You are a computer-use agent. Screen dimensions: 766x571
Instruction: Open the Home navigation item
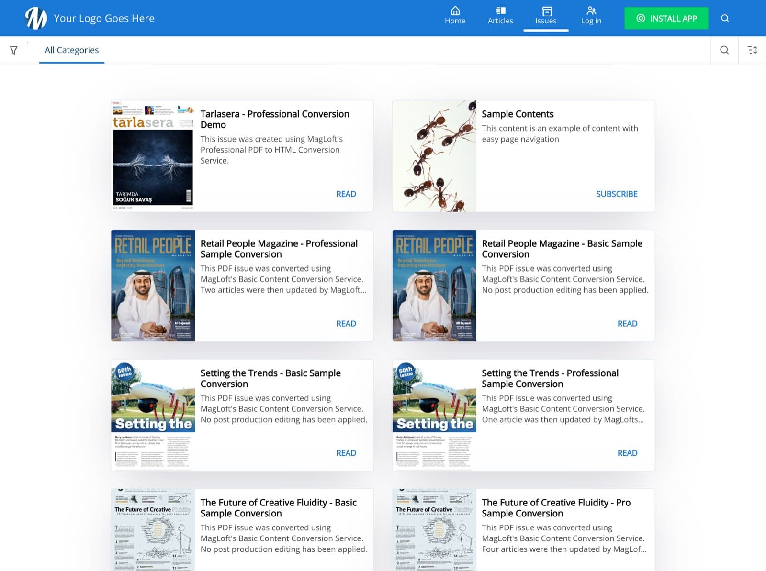pos(455,16)
